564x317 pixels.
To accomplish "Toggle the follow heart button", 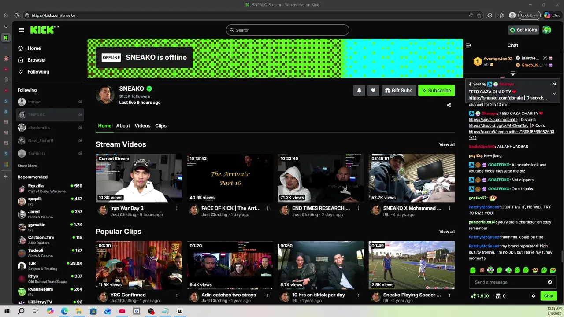I will [x=373, y=90].
